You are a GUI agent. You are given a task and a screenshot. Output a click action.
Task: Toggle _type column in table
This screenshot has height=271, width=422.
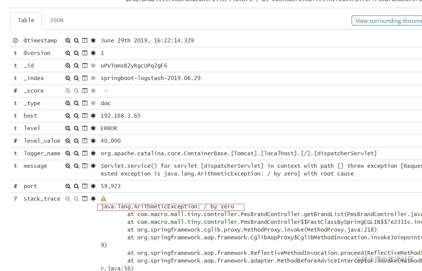(85, 103)
